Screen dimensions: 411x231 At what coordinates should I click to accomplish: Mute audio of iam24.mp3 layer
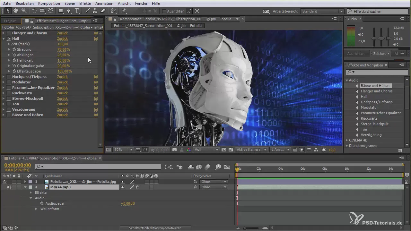(9, 187)
